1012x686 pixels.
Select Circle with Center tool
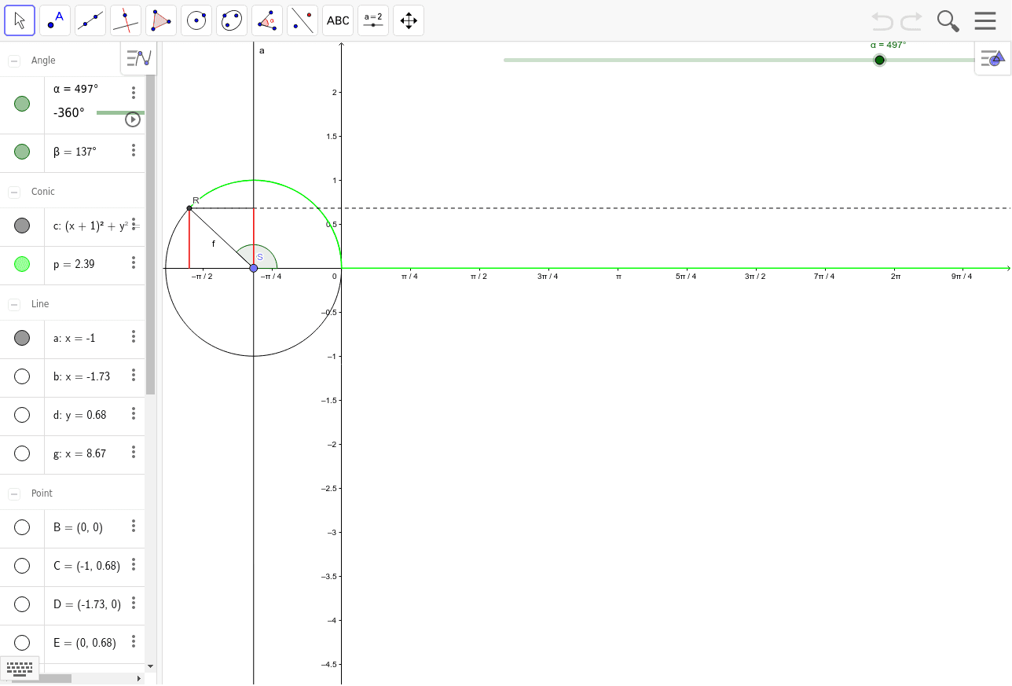[x=196, y=20]
